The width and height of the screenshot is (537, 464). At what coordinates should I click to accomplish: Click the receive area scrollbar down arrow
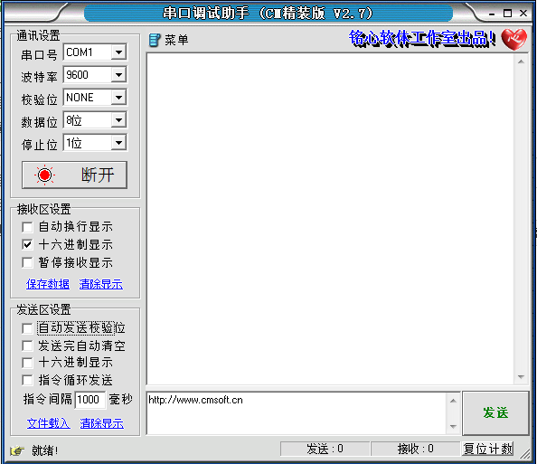[x=521, y=377]
